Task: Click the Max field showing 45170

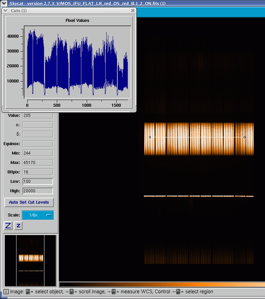Action: point(38,163)
